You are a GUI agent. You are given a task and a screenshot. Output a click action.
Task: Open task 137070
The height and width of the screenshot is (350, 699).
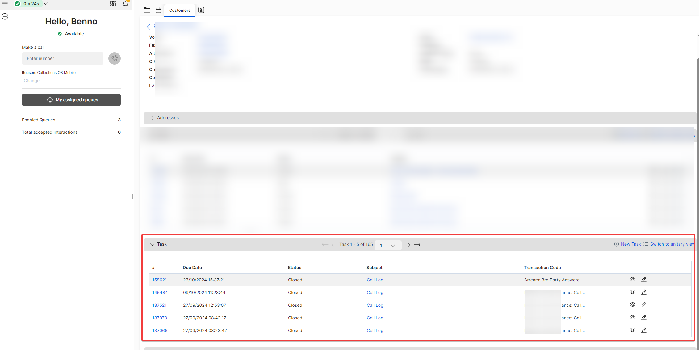coord(160,318)
